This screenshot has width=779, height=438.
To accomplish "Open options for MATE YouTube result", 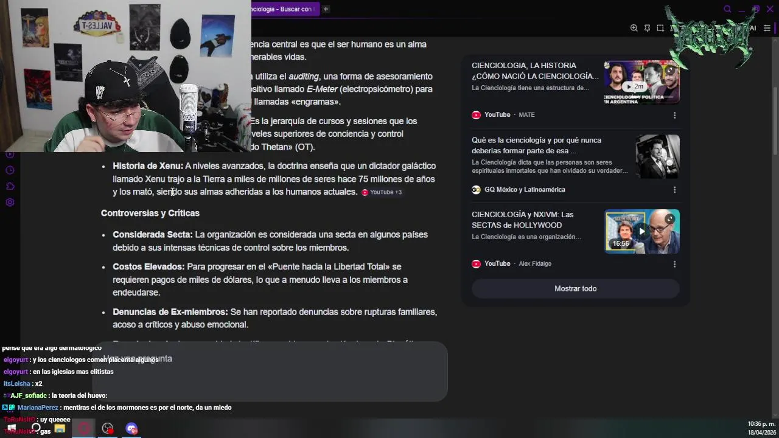I will click(x=674, y=115).
